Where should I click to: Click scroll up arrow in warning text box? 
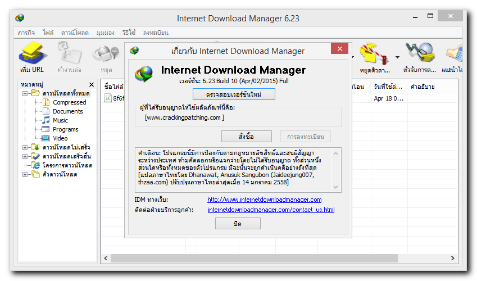click(335, 153)
